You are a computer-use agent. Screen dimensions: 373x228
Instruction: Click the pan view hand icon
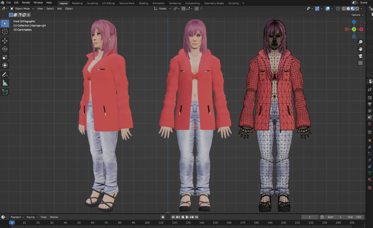click(x=360, y=49)
